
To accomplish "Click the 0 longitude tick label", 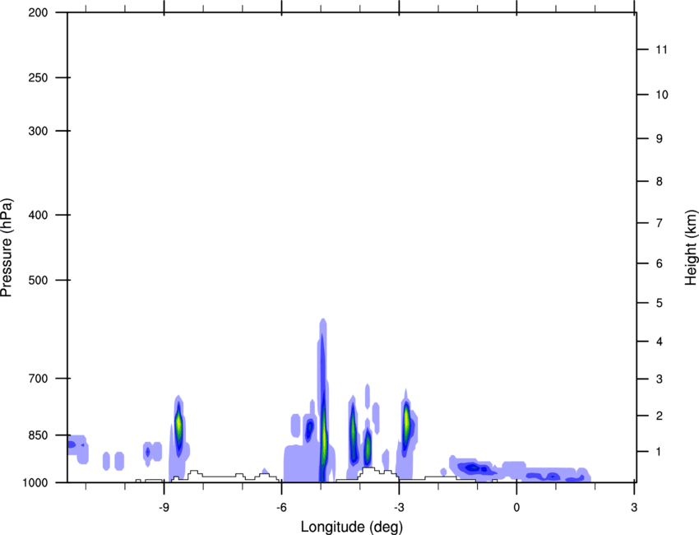I will coord(516,507).
